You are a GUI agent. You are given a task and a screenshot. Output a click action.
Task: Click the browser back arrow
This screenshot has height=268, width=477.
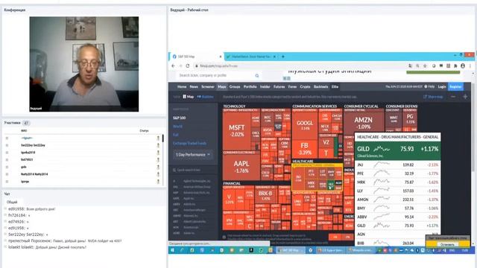click(173, 66)
